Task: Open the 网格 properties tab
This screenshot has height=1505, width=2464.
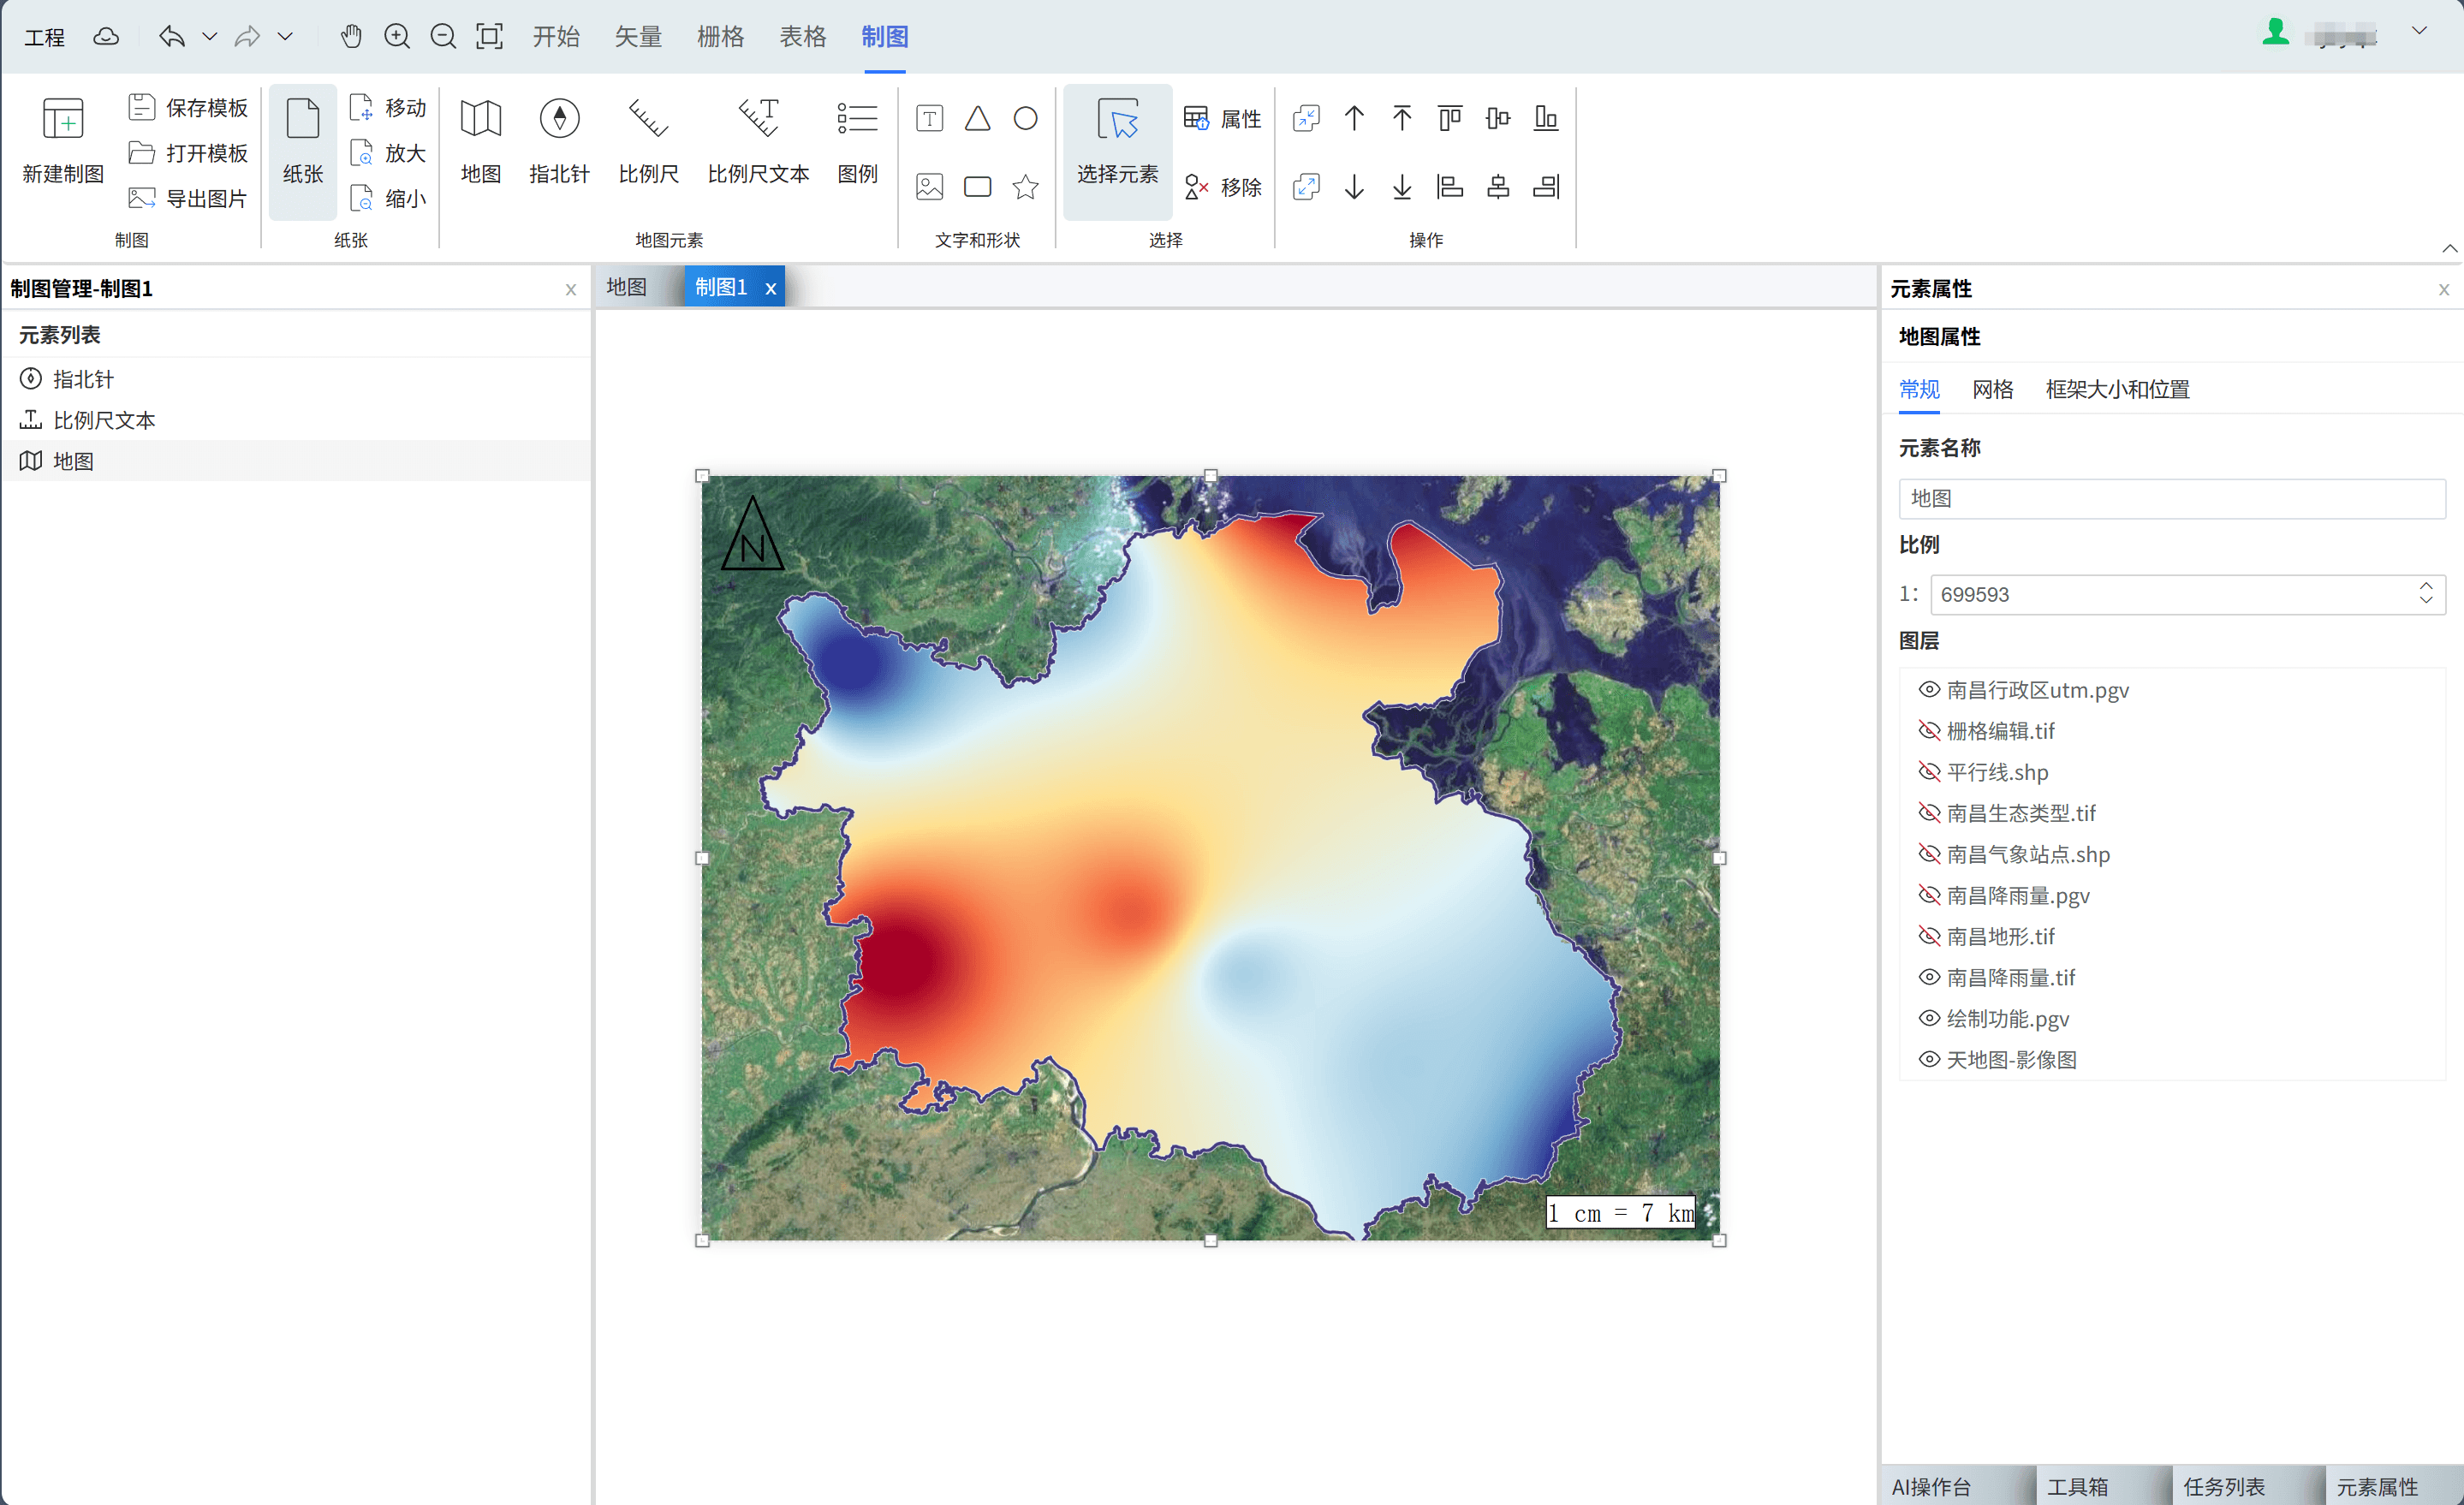Action: click(1992, 390)
